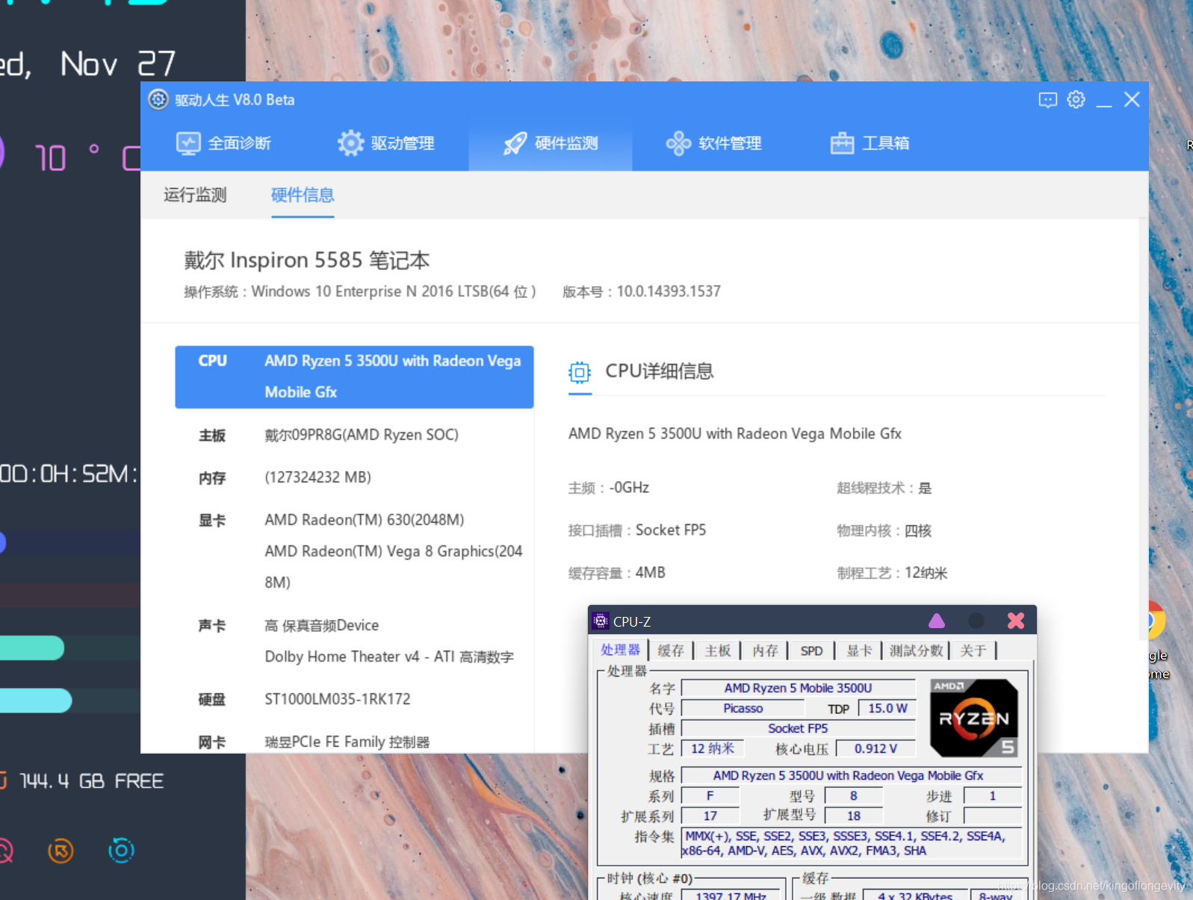Click 制程工艺 12纳米 value
Image resolution: width=1193 pixels, height=900 pixels.
point(926,573)
